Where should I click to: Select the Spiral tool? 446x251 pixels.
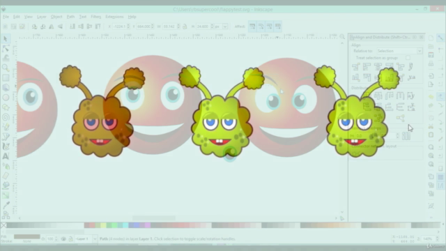[6, 117]
